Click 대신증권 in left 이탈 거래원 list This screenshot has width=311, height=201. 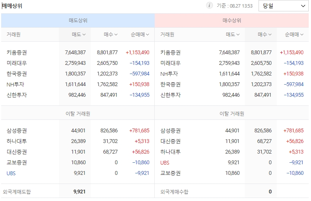tap(17, 152)
